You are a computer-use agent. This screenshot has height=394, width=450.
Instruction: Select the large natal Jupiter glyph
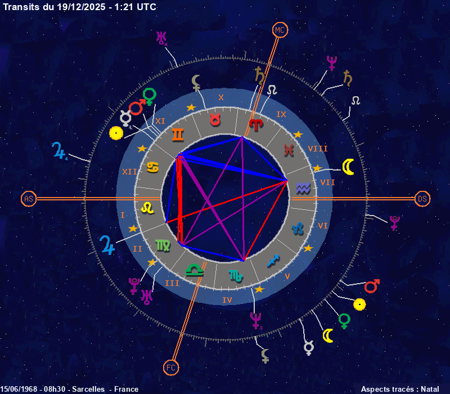tap(106, 244)
